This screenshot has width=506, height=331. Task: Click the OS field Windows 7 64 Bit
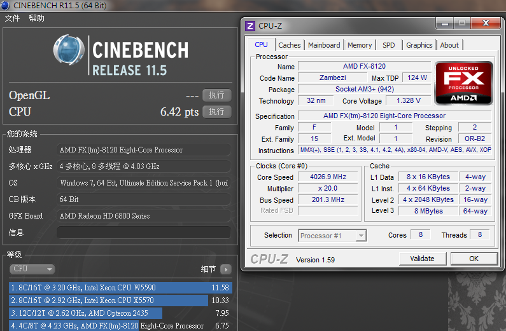pos(144,183)
